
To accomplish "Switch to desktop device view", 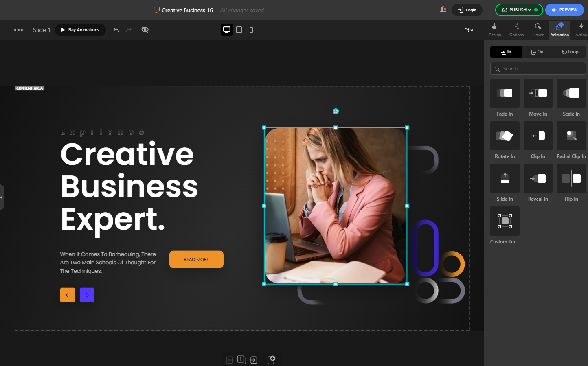I will click(227, 30).
